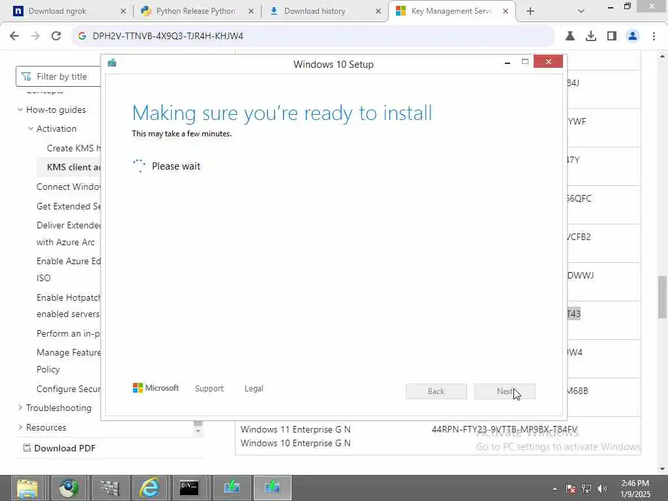This screenshot has height=501, width=668.
Task: Open Internet Explorer from the taskbar
Action: [150, 488]
